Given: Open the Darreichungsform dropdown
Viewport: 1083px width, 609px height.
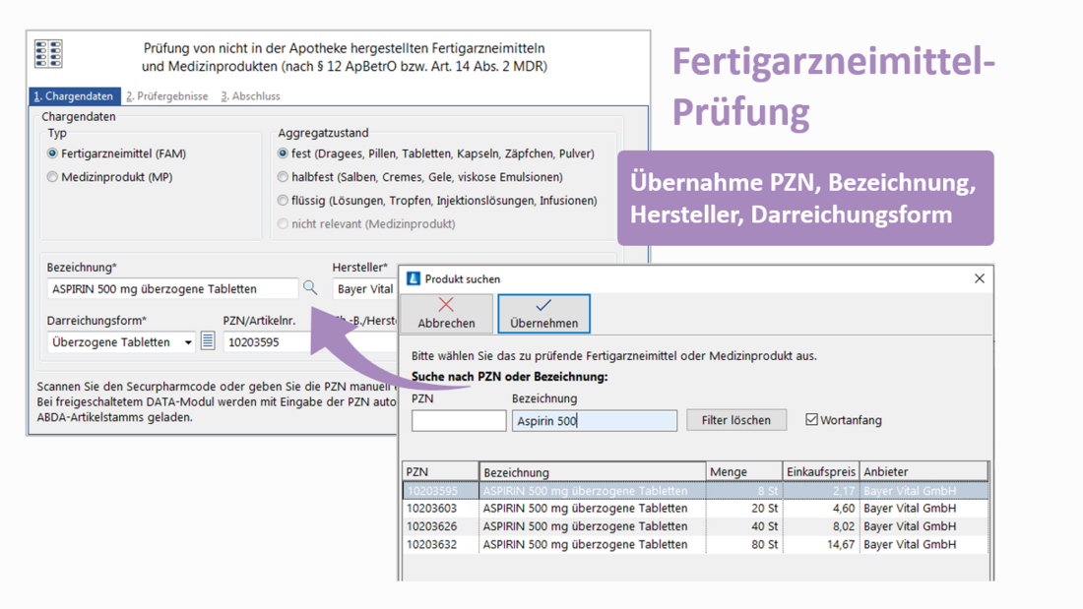Looking at the screenshot, I should (x=188, y=342).
